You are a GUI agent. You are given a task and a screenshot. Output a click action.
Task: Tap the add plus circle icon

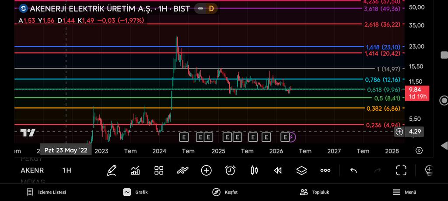click(x=206, y=170)
